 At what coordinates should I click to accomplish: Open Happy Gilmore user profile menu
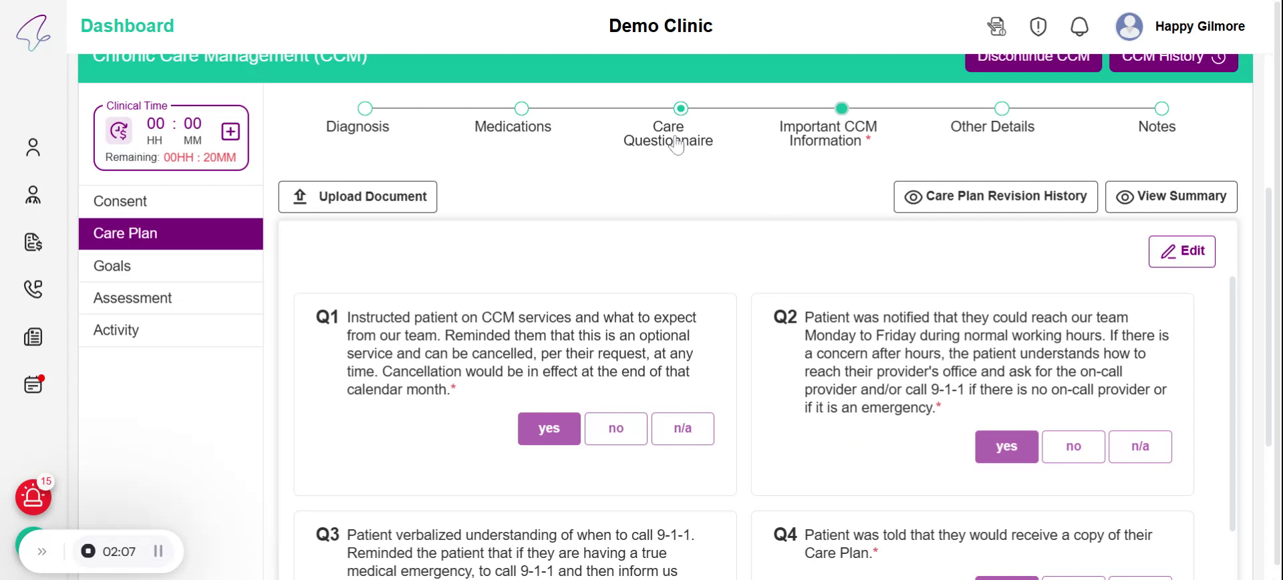click(x=1180, y=27)
